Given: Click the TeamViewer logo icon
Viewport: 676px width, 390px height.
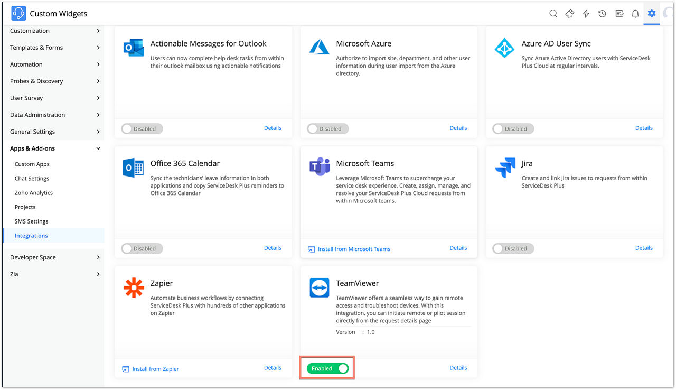Looking at the screenshot, I should [319, 287].
